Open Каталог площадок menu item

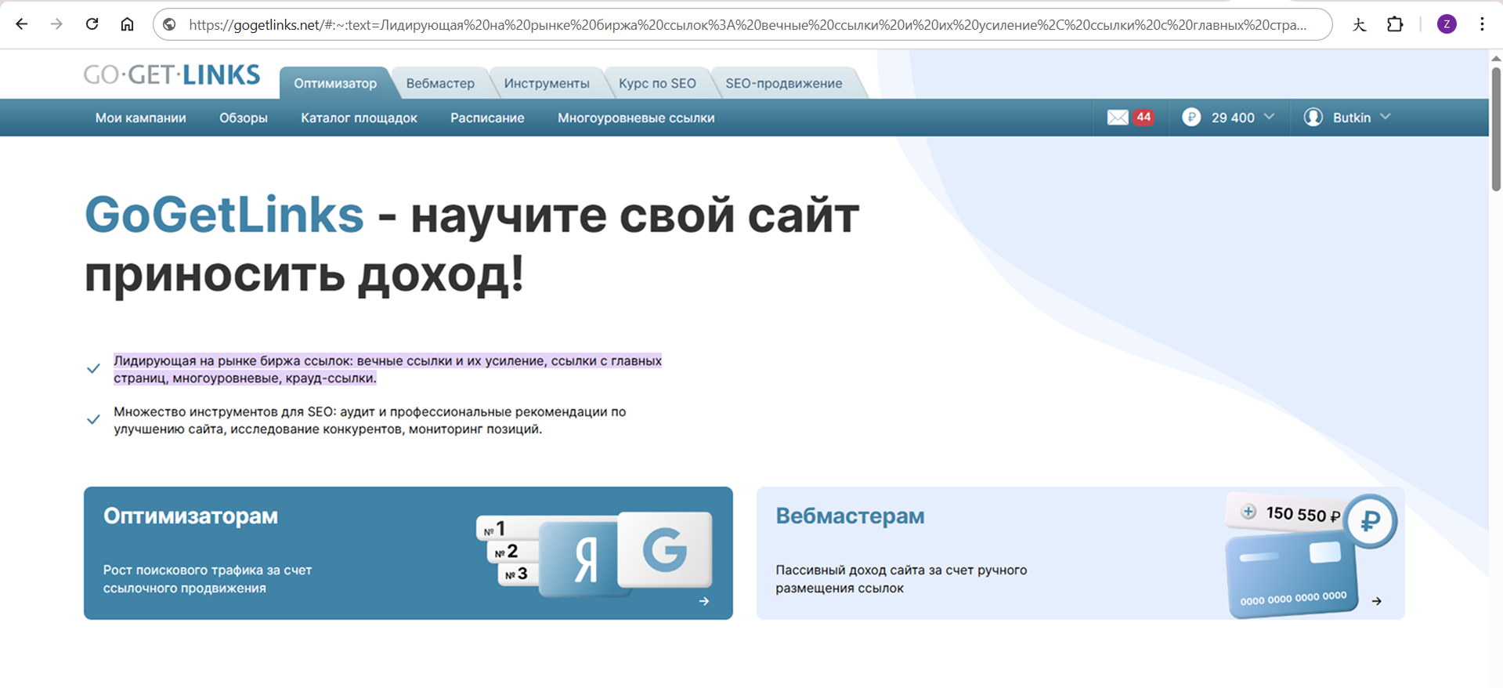point(359,118)
